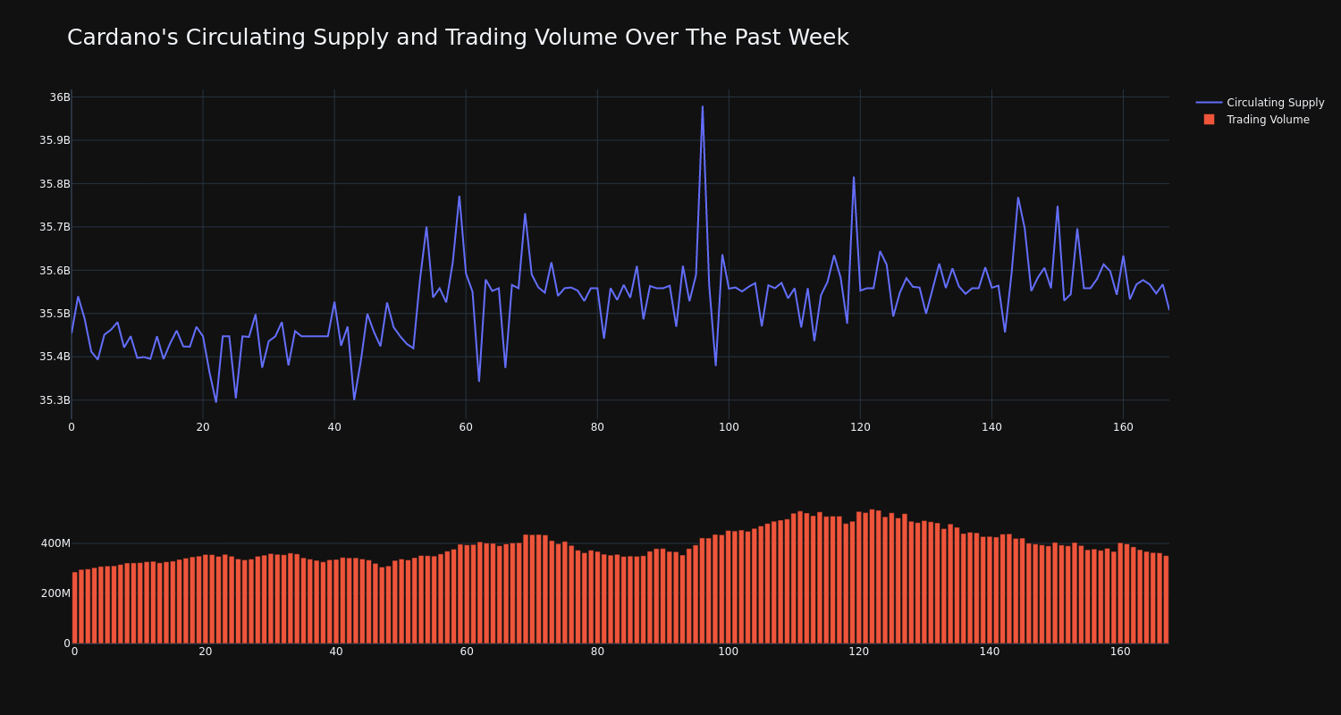The width and height of the screenshot is (1341, 715).
Task: Click the highest supply spike near hour 96
Action: point(702,107)
